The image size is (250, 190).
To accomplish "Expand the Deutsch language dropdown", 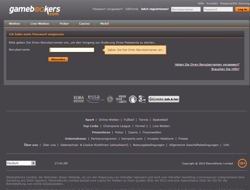I will click(21, 163).
